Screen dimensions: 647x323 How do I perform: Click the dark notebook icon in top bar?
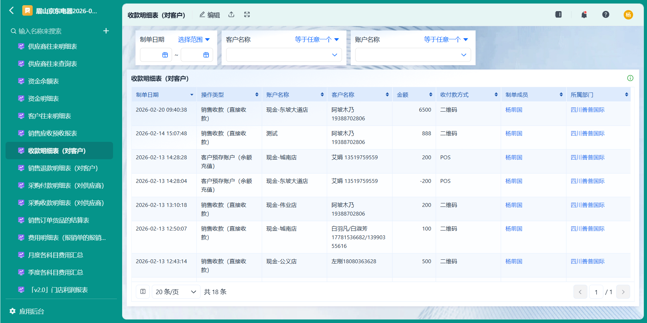coord(558,15)
